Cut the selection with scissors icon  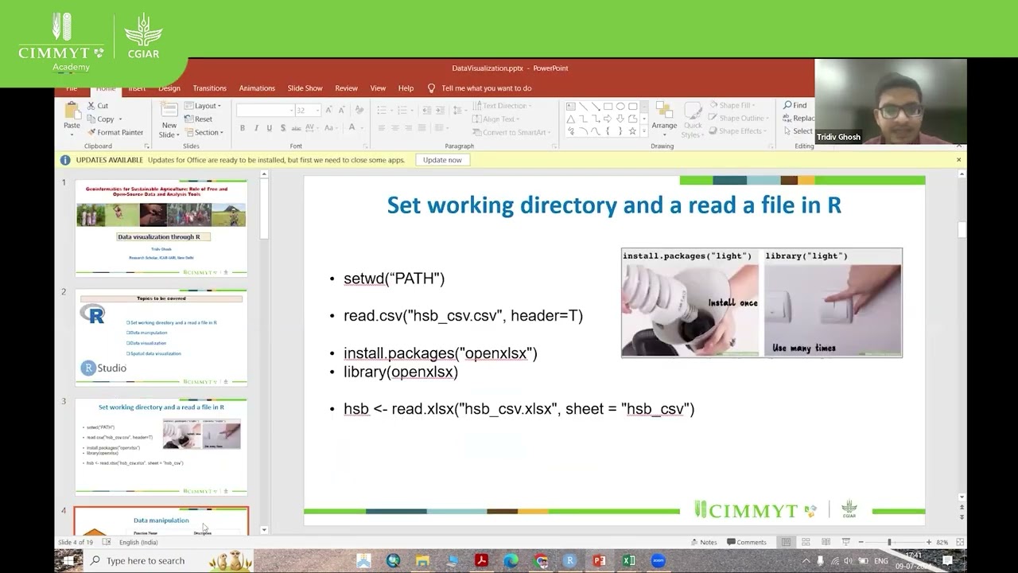click(x=99, y=106)
